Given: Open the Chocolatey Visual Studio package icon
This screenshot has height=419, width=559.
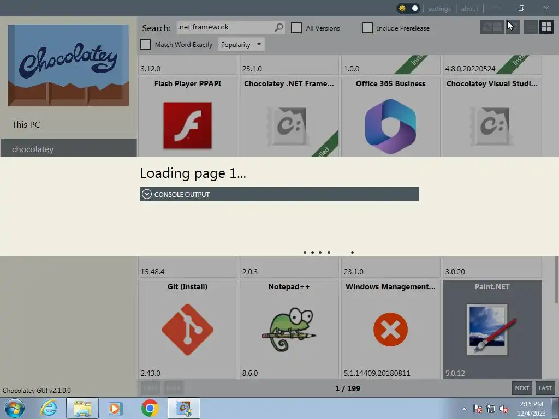Looking at the screenshot, I should [x=492, y=126].
